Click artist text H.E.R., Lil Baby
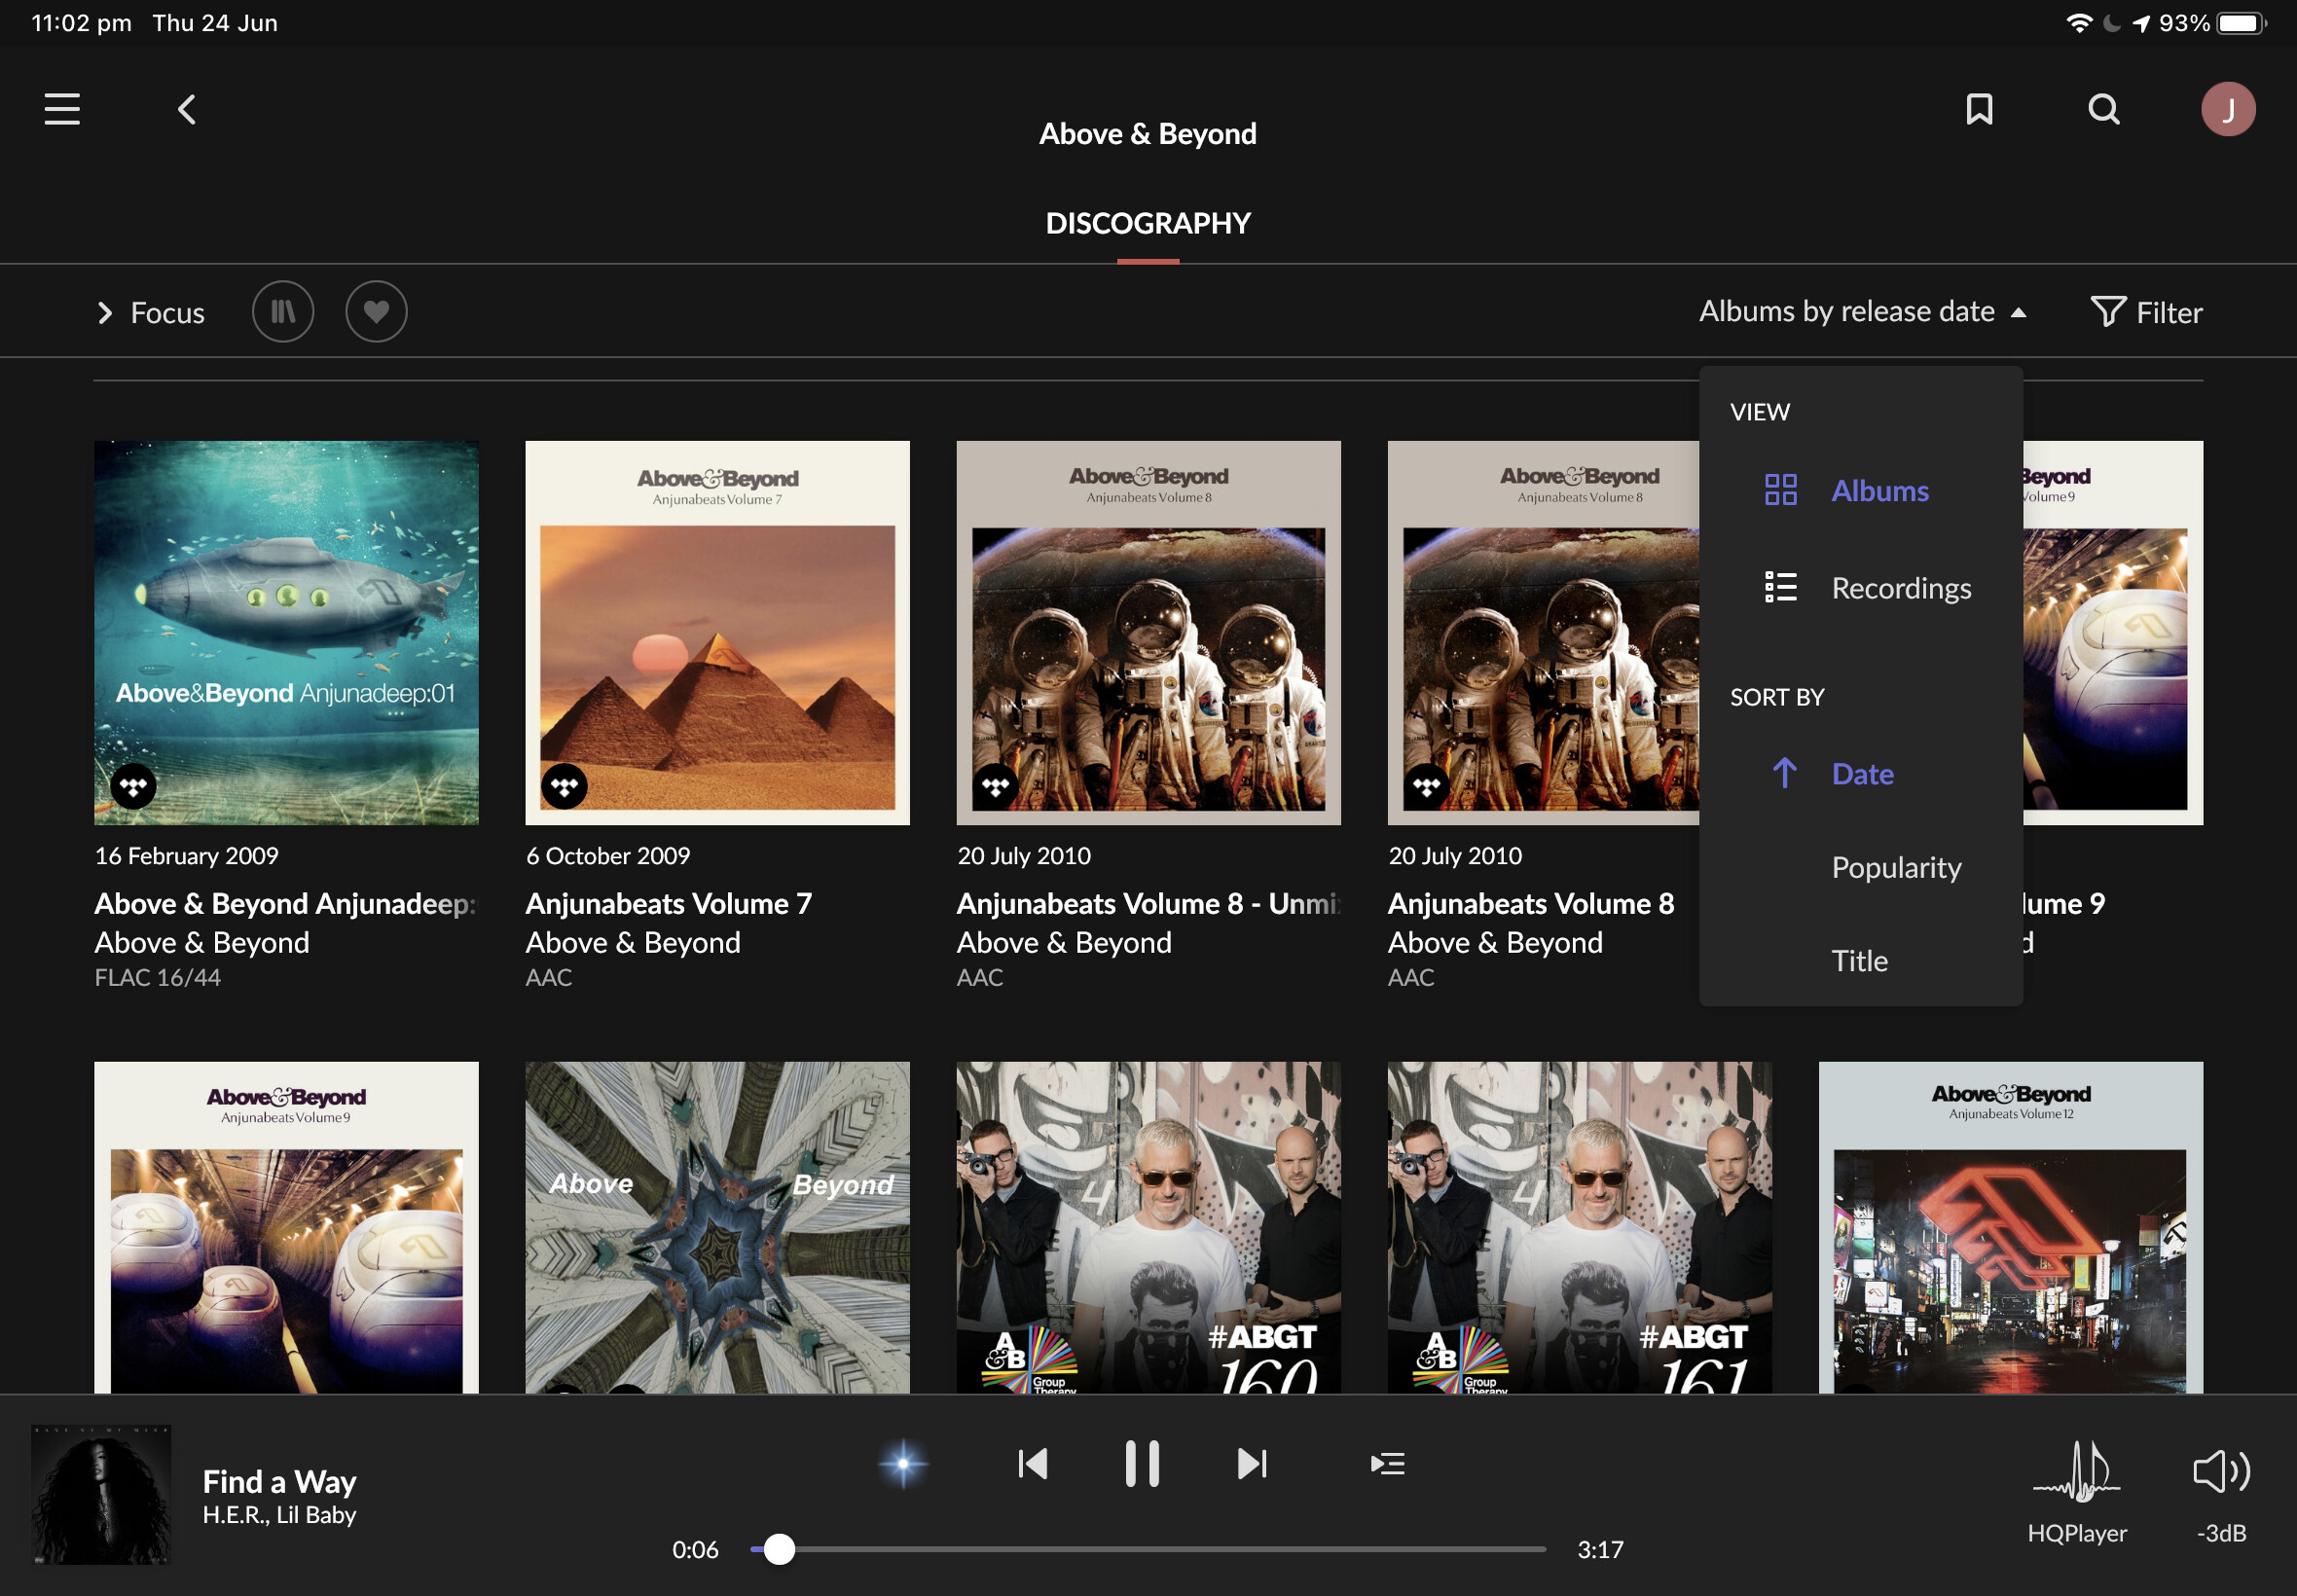Viewport: 2297px width, 1596px height. 279,1515
